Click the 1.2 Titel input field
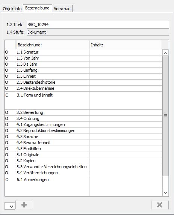 (x=98, y=25)
